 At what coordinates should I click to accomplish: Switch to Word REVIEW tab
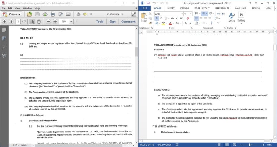coord(256,8)
